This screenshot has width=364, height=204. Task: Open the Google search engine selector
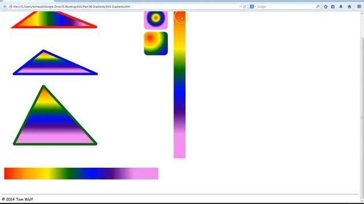[x=253, y=7]
